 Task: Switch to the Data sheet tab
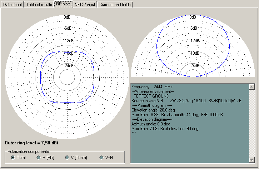12,5
